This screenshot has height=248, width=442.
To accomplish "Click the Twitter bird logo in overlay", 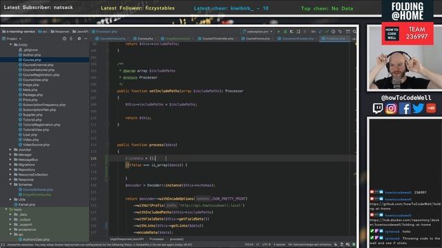I will point(418,108).
